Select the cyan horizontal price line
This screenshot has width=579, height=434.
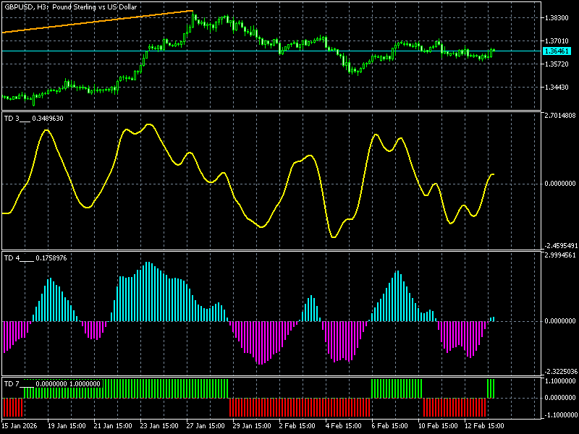point(271,51)
